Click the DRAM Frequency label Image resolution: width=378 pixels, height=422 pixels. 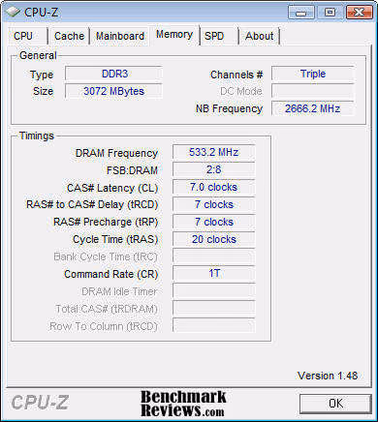pos(116,153)
